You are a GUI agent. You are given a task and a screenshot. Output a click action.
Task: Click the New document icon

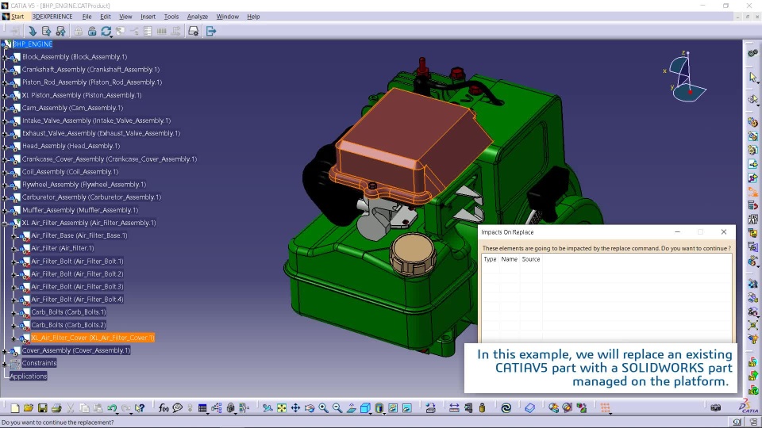[x=14, y=408]
